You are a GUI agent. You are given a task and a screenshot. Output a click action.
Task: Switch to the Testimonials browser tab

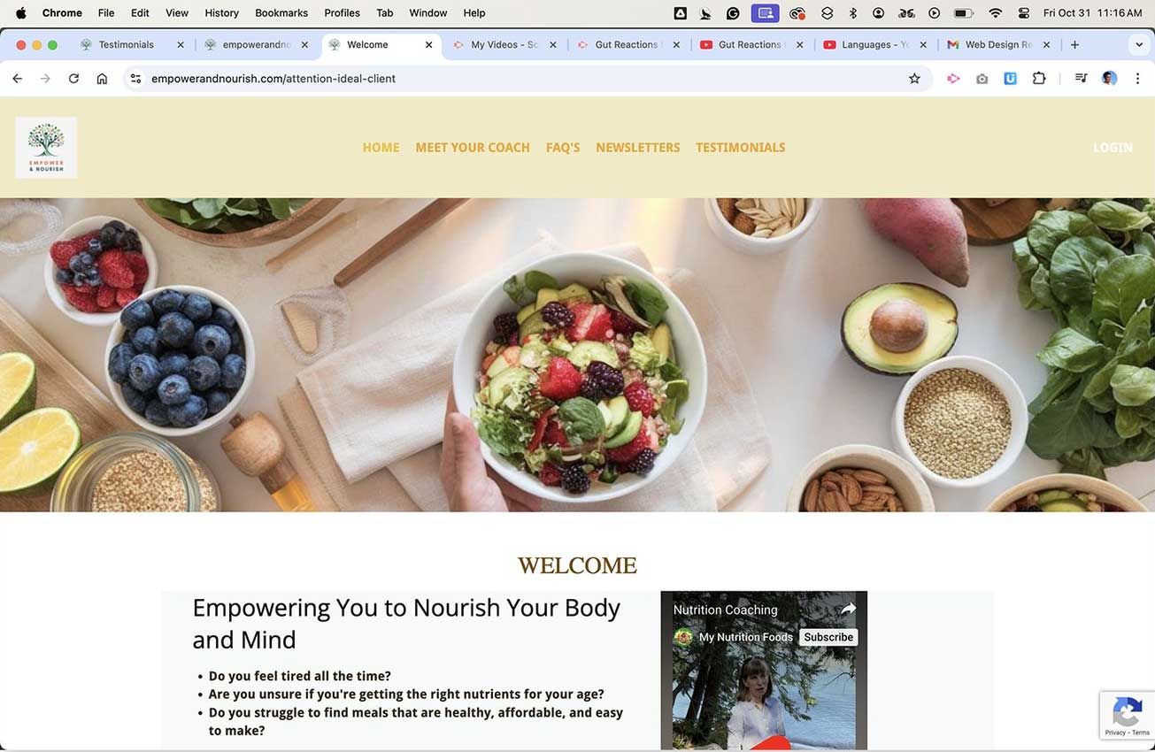tap(126, 44)
